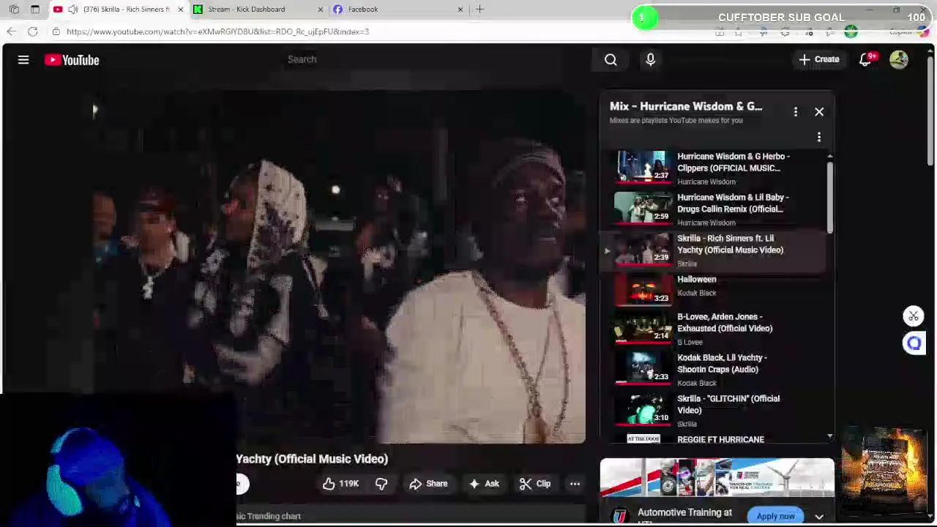Create a Clip of the video
The width and height of the screenshot is (937, 527).
click(535, 484)
